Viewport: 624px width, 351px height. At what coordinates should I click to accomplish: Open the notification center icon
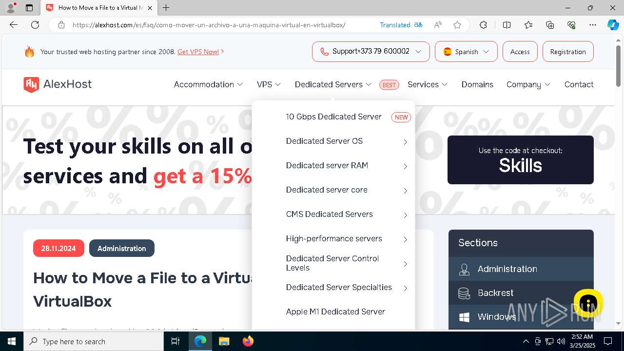click(608, 341)
